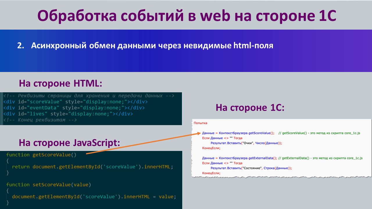
Task: Click the JavaScript code snippet image
Action: [91, 180]
